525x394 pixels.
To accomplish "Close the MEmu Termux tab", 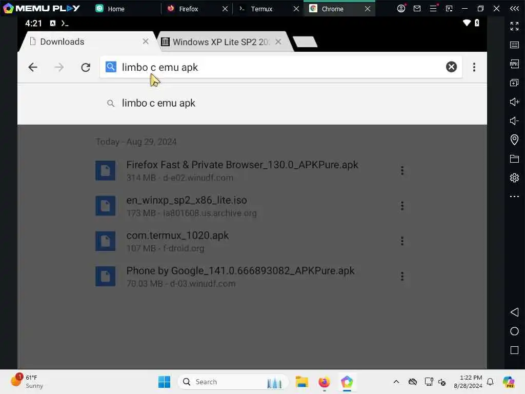I will click(x=296, y=9).
